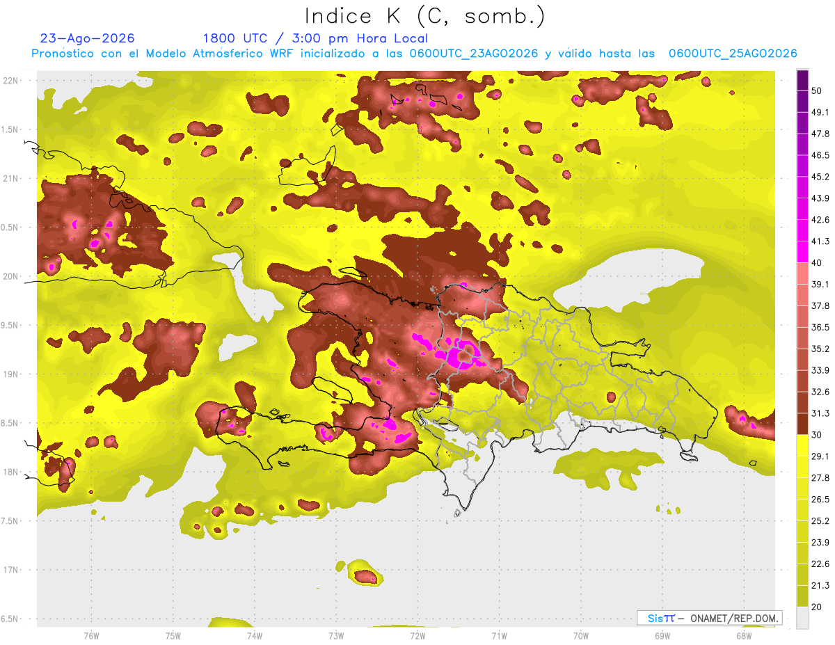Screen dimensions: 835x645
Task: Click the colorbar value "20"
Action: click(x=817, y=607)
